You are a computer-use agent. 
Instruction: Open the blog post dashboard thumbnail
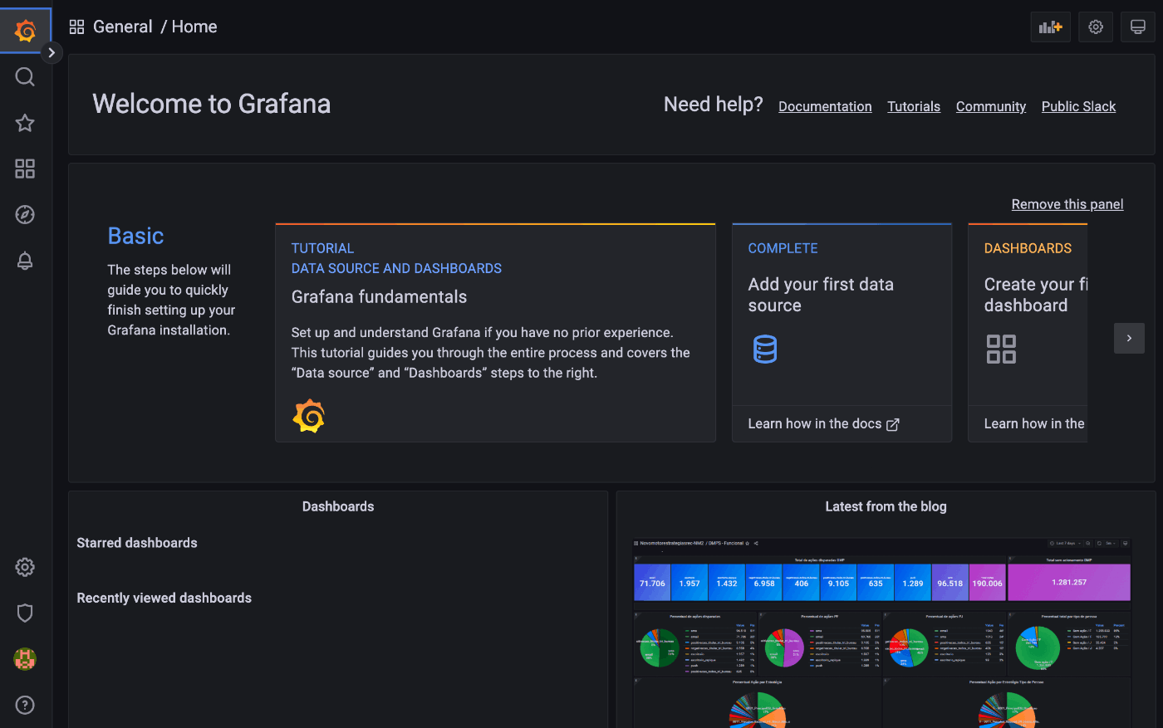tap(881, 633)
